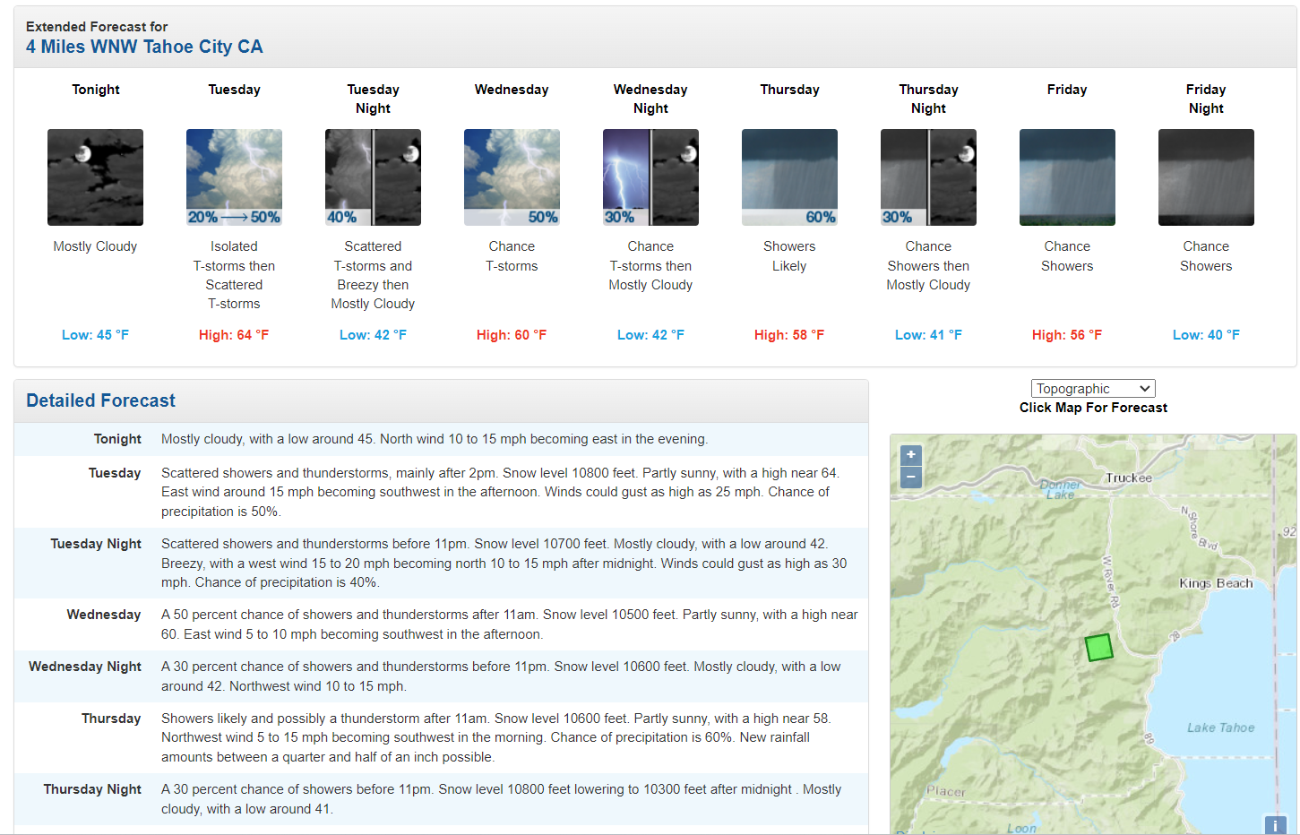Click Tuesday Night's 40% thunderstorm icon
The image size is (1300, 835).
point(373,177)
